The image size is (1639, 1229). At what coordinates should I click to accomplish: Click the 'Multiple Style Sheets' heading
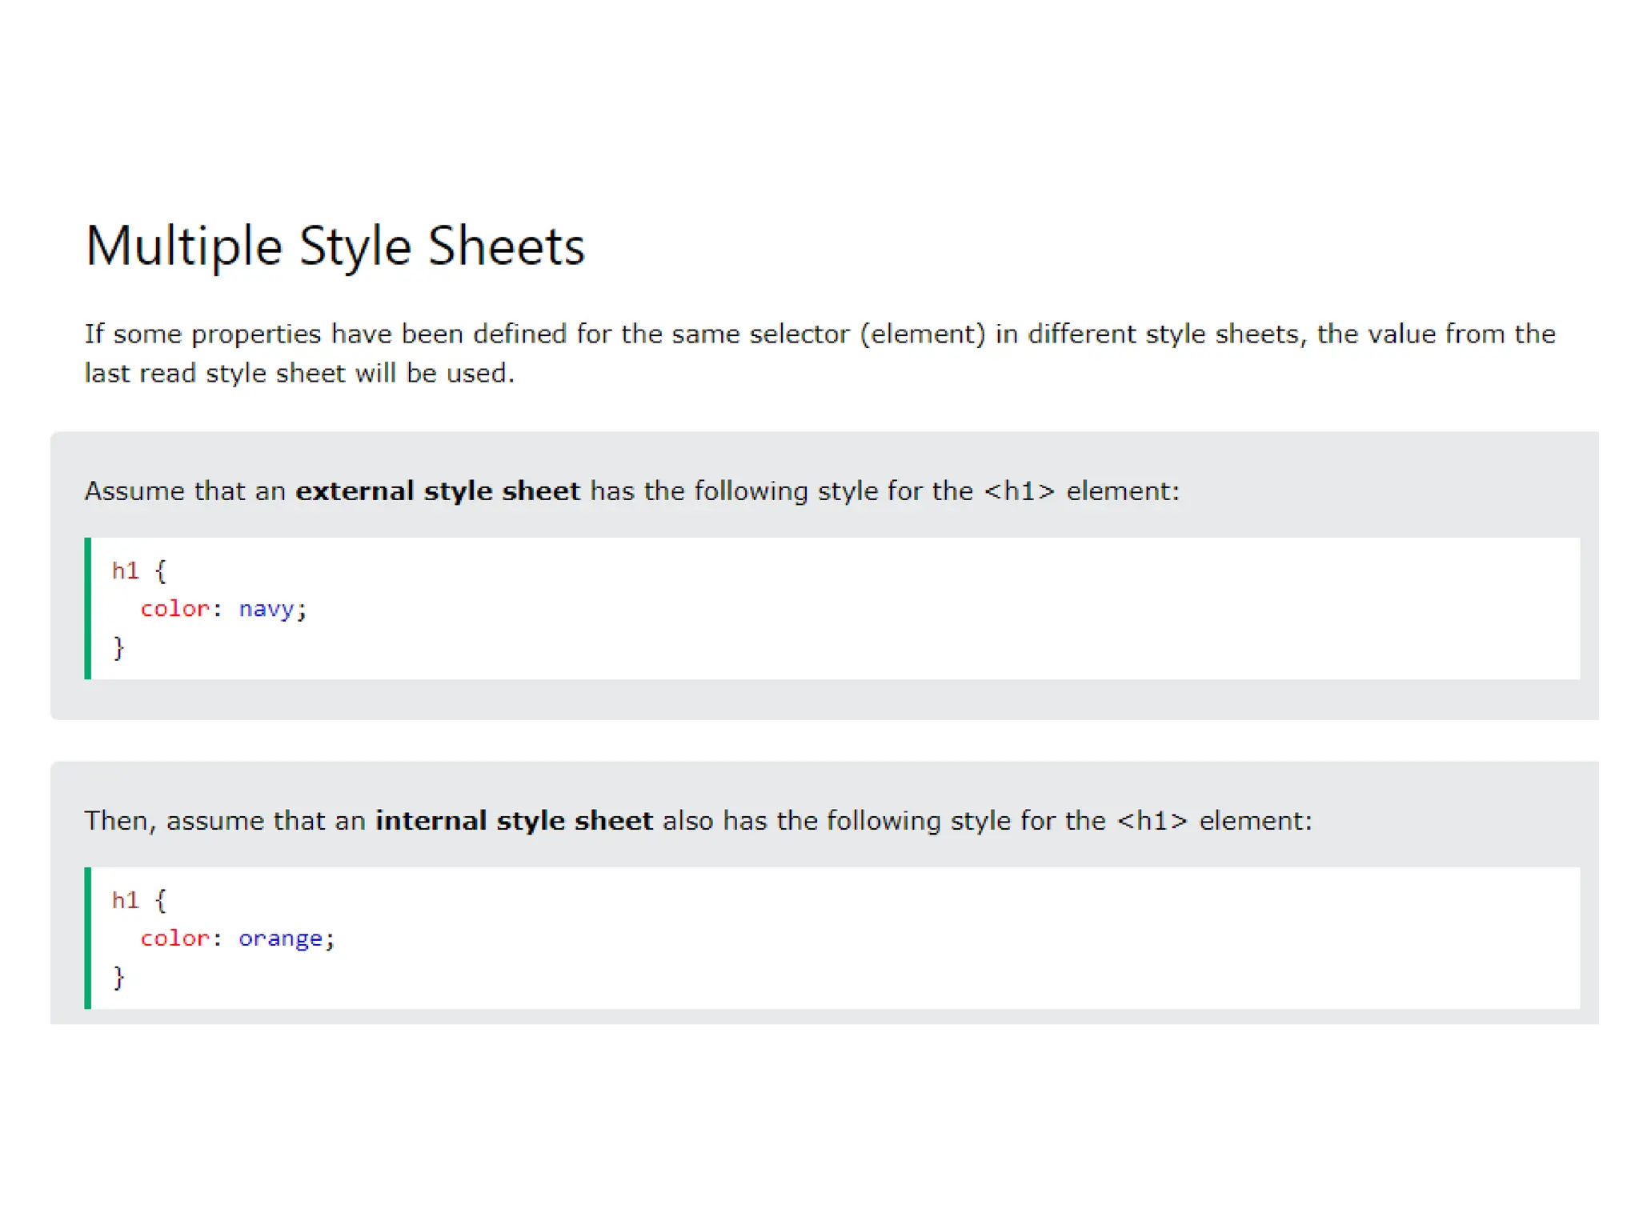335,246
